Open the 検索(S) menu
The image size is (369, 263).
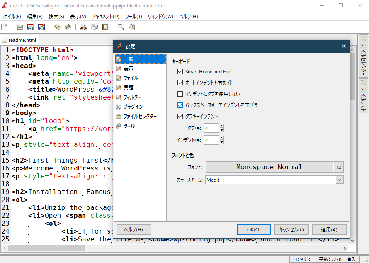[56, 17]
